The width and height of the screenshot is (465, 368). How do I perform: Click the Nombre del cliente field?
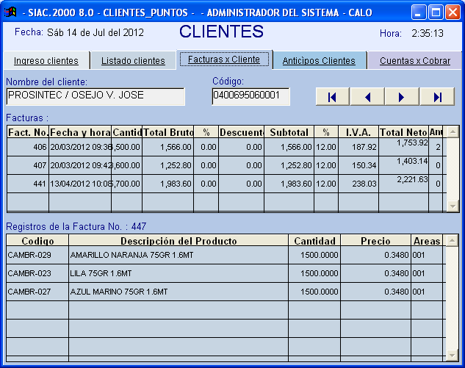95,96
